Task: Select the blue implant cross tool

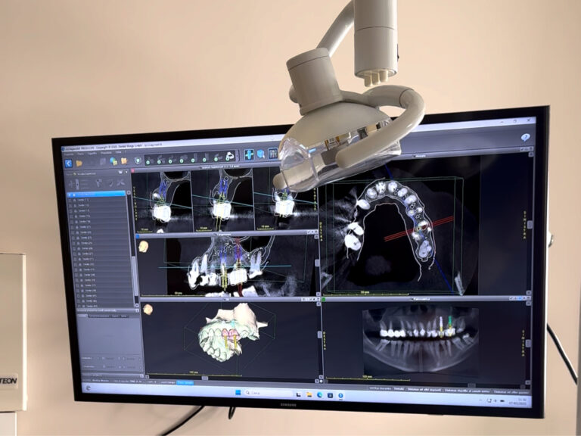Action: 250,154
